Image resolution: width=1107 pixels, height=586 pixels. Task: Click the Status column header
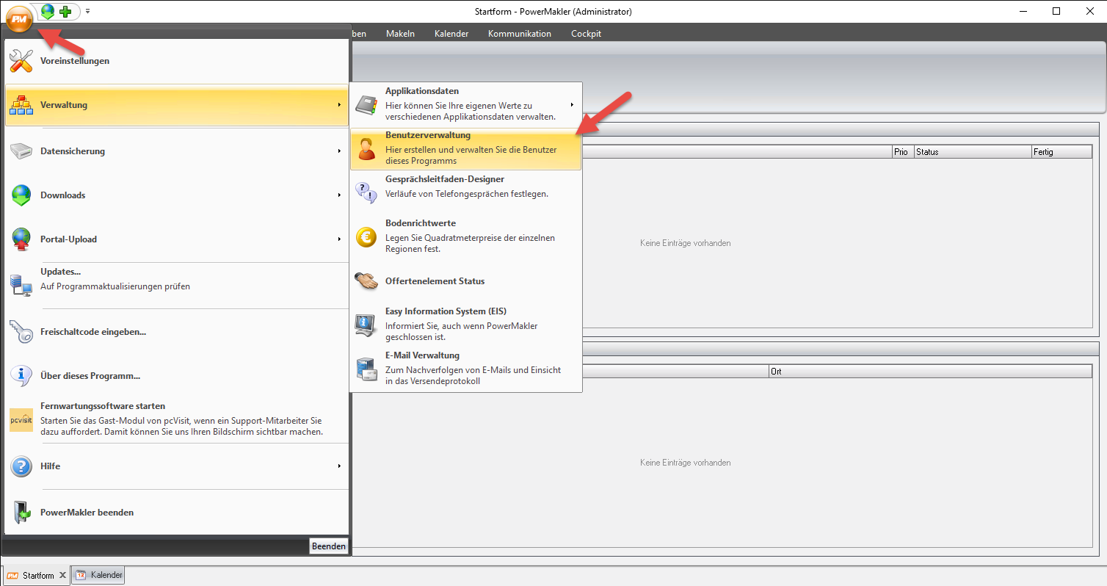click(973, 152)
